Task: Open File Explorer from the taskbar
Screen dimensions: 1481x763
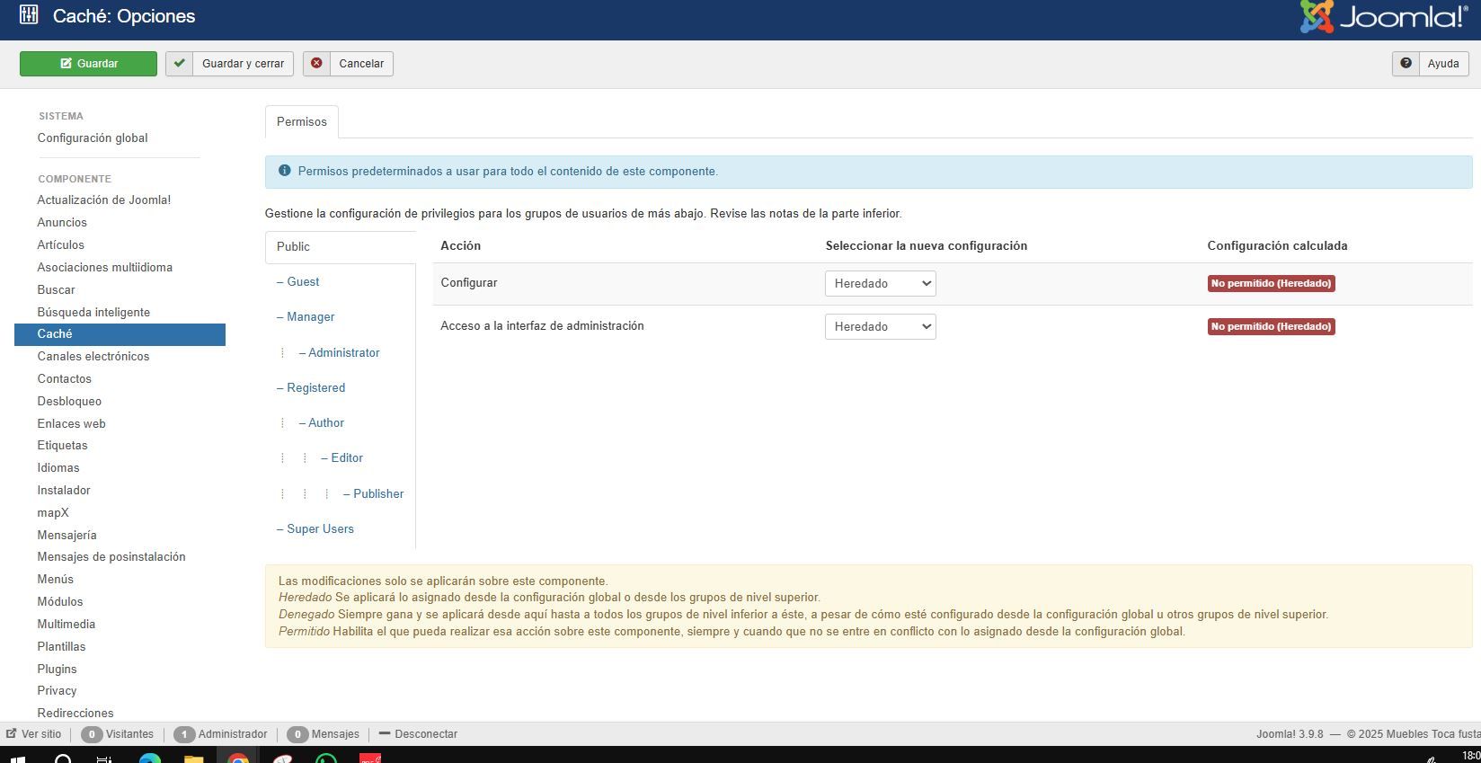Action: point(193,758)
